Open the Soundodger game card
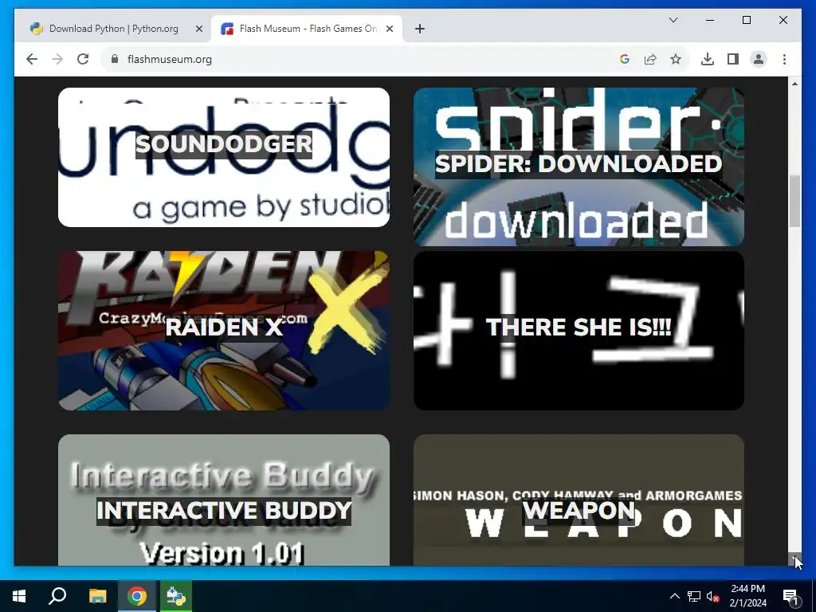This screenshot has height=612, width=816. (x=224, y=157)
